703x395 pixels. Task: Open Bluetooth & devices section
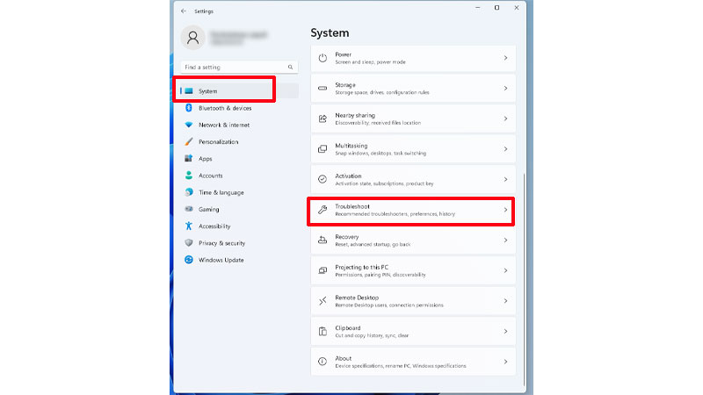239,108
